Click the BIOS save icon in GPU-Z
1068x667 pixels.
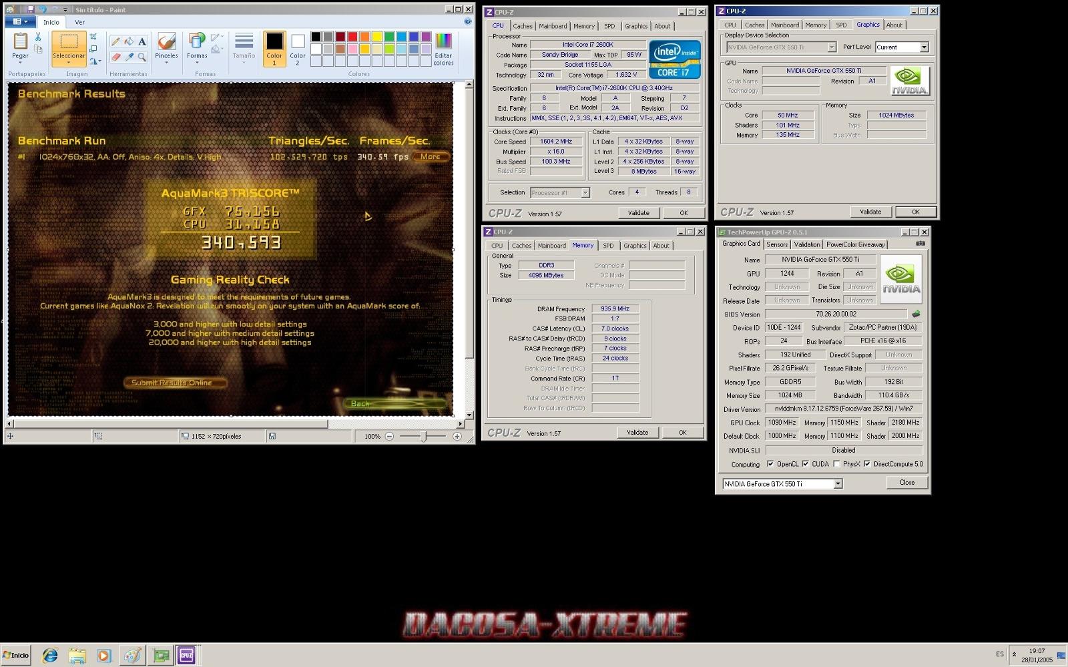pyautogui.click(x=916, y=314)
